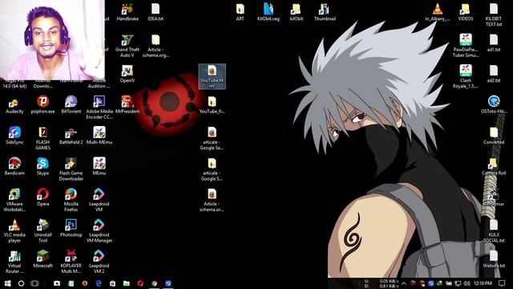The image size is (513, 289).
Task: Open the In_Albany VLC media file
Action: coord(438,12)
